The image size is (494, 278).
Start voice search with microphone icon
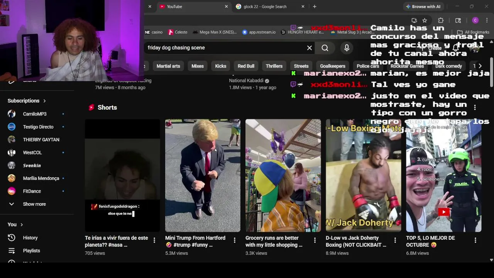[347, 47]
